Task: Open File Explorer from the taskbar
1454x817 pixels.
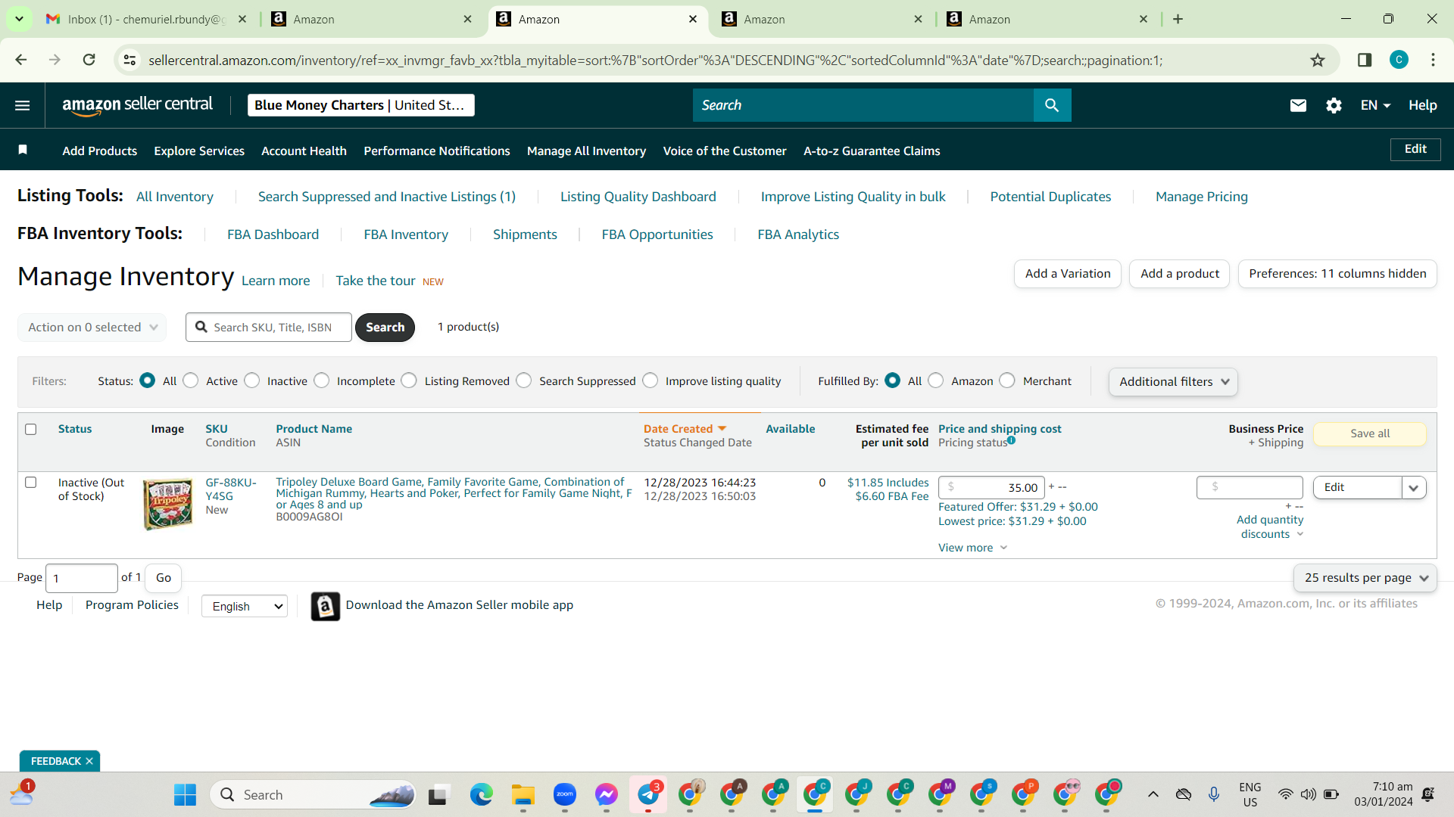Action: (523, 794)
